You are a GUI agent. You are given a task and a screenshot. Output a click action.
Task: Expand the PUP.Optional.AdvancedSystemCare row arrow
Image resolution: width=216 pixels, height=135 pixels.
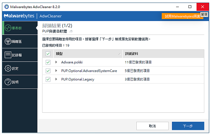[x=56, y=71]
